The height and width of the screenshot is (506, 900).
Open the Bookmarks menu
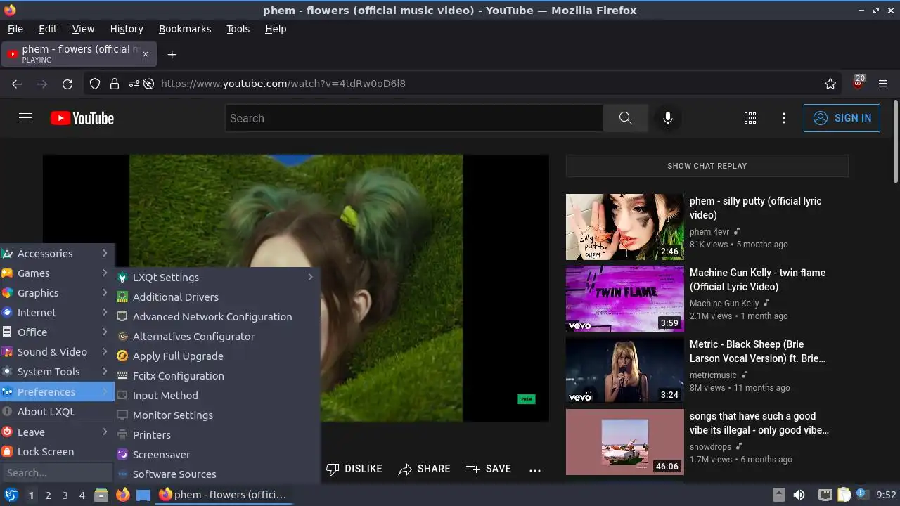click(x=185, y=29)
